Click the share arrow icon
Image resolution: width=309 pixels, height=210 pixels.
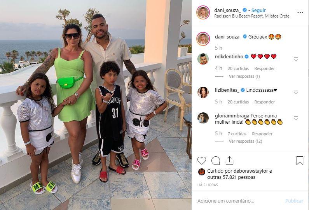[x=229, y=161]
